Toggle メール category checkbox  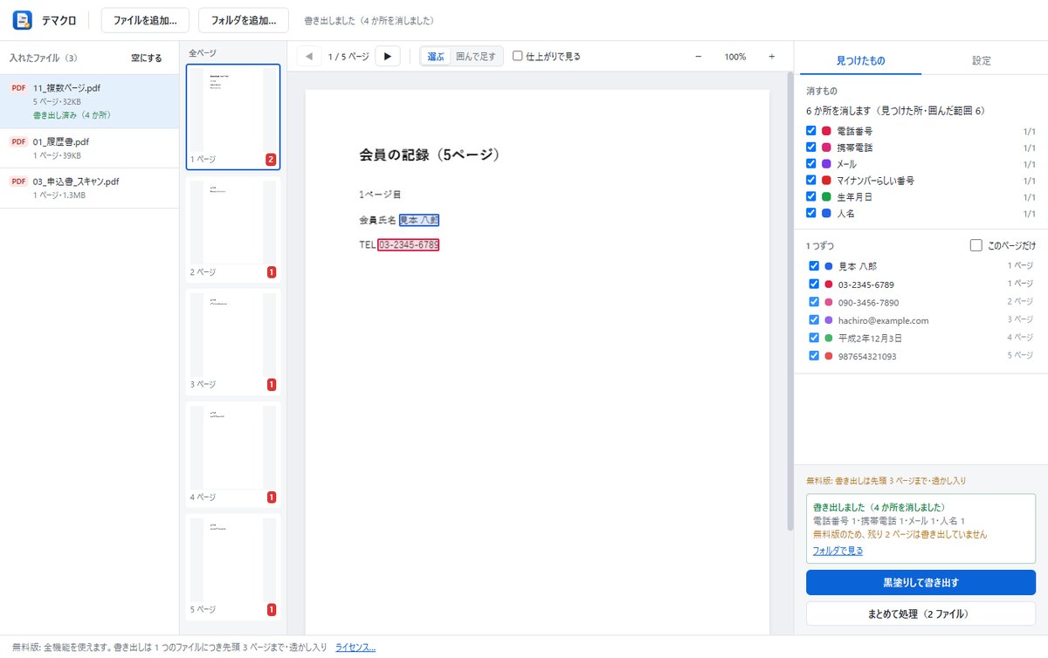811,163
